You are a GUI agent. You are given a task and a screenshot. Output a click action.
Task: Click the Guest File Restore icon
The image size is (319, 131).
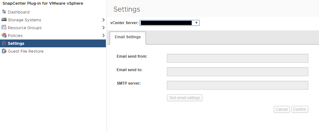click(x=4, y=51)
